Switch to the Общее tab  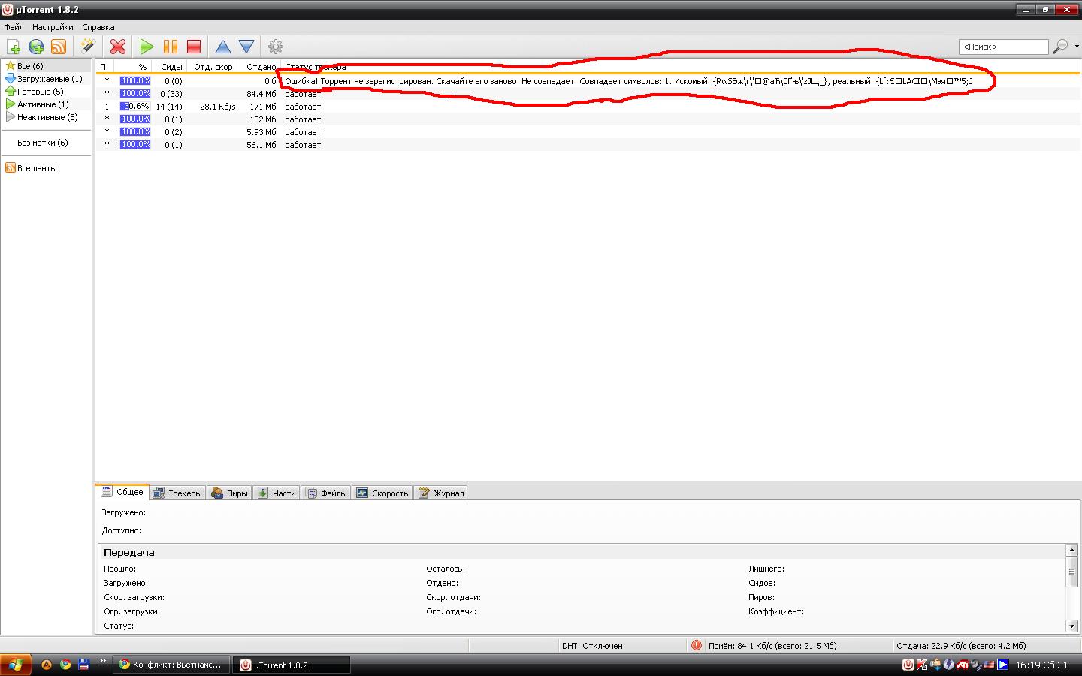coord(122,492)
